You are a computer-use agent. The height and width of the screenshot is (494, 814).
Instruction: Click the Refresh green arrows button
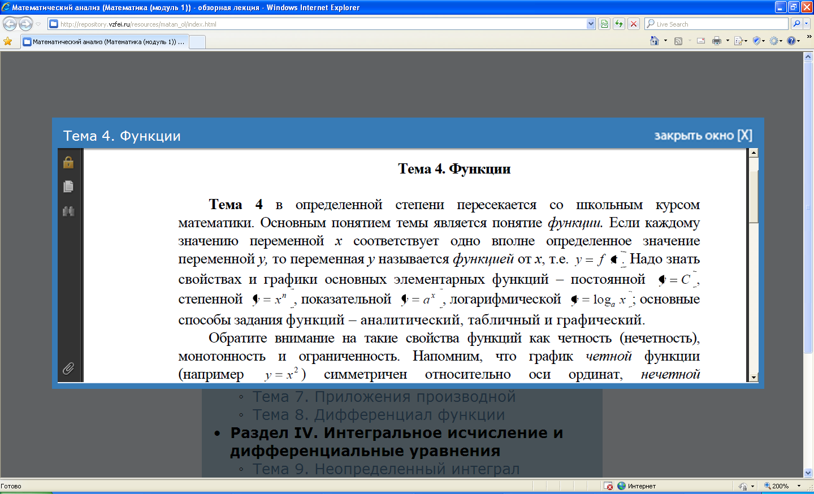pyautogui.click(x=619, y=24)
